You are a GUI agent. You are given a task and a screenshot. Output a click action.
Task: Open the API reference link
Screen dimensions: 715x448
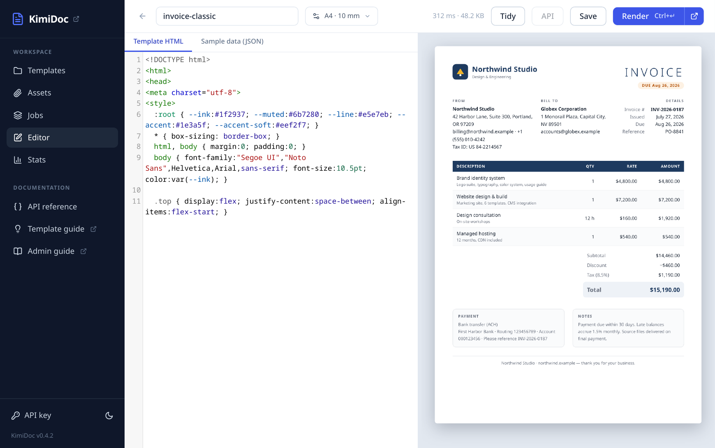tap(62, 207)
